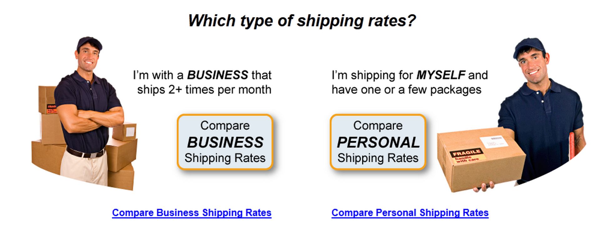
Task: Click the fragile sticker on the stacked boxes
Action: [x=51, y=109]
